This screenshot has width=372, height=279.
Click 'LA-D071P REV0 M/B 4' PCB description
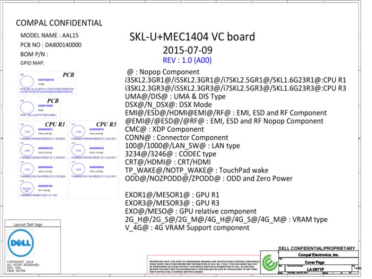tap(39, 115)
